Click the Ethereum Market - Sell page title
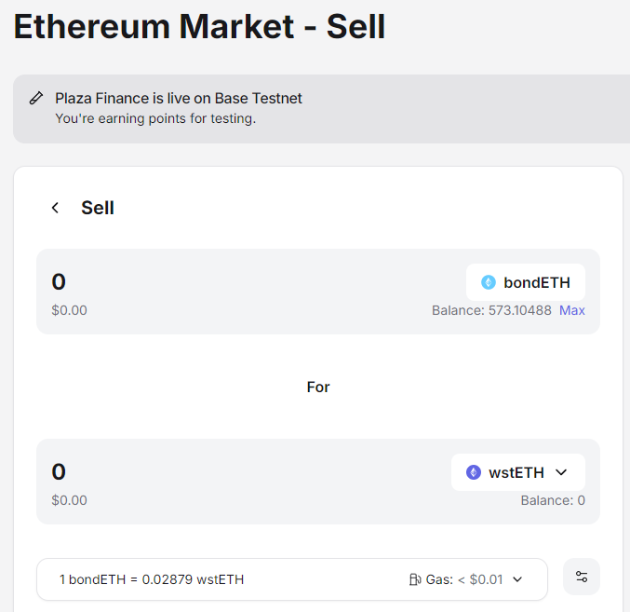The image size is (630, 612). click(200, 27)
